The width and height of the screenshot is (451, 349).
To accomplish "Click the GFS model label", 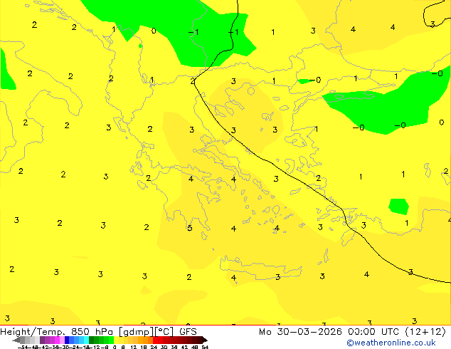I will pos(188,331).
